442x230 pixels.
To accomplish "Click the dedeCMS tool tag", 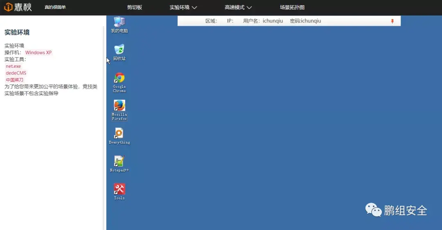I will 16,73.
